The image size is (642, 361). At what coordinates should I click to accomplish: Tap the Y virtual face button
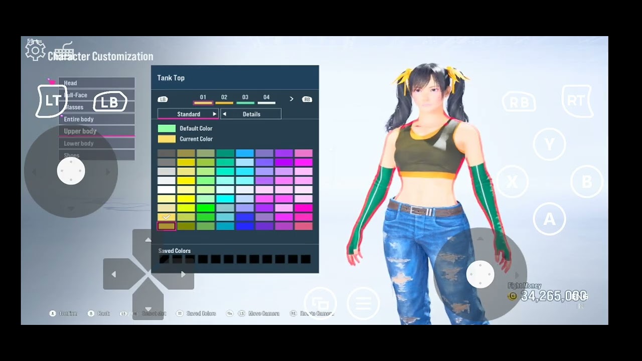tap(550, 144)
